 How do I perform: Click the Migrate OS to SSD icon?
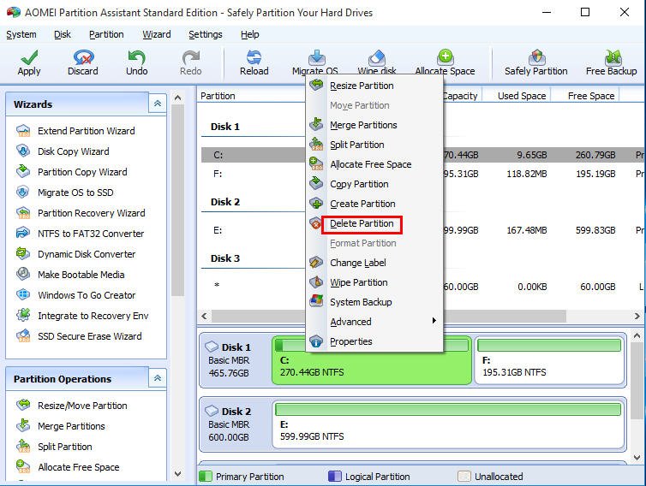tap(23, 193)
